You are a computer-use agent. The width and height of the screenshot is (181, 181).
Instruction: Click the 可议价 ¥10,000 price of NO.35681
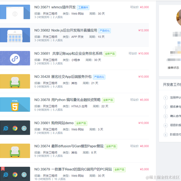coord(139,54)
